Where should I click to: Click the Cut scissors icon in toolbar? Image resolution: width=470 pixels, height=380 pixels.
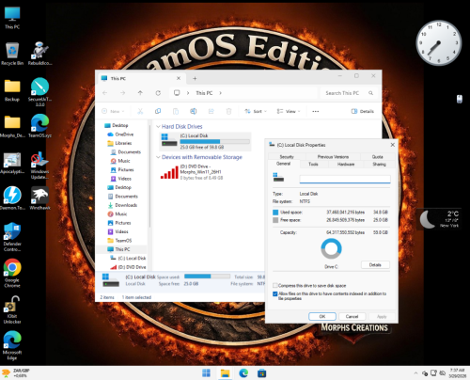[140, 111]
